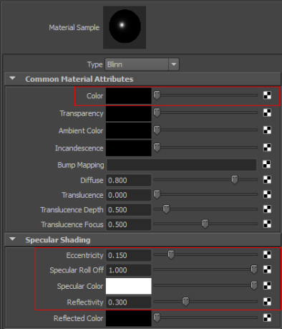The width and height of the screenshot is (282, 329).
Task: Click the Transparency slider handle
Action: 157,113
